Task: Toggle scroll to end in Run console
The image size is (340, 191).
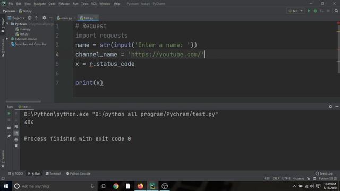Action: (x=16, y=133)
